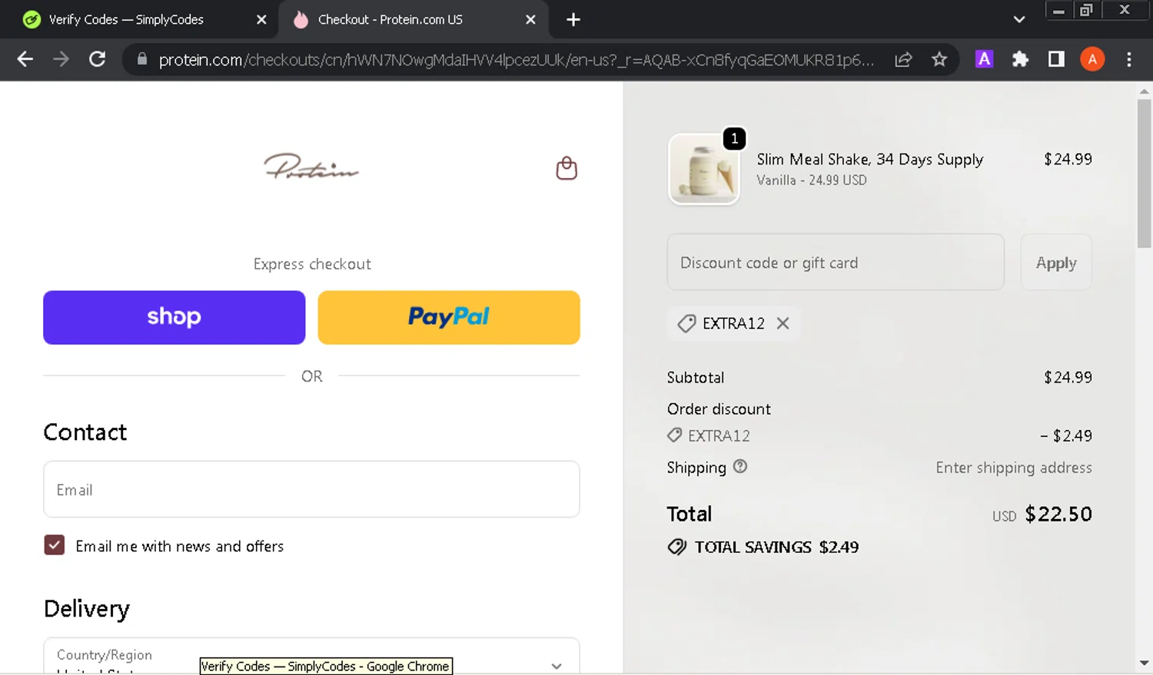Click the browser forward arrow
Viewport: 1153px width, 675px height.
tap(61, 59)
